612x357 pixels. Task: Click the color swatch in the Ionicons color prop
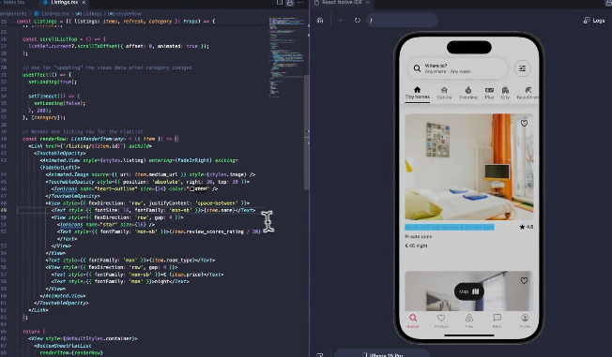point(191,189)
